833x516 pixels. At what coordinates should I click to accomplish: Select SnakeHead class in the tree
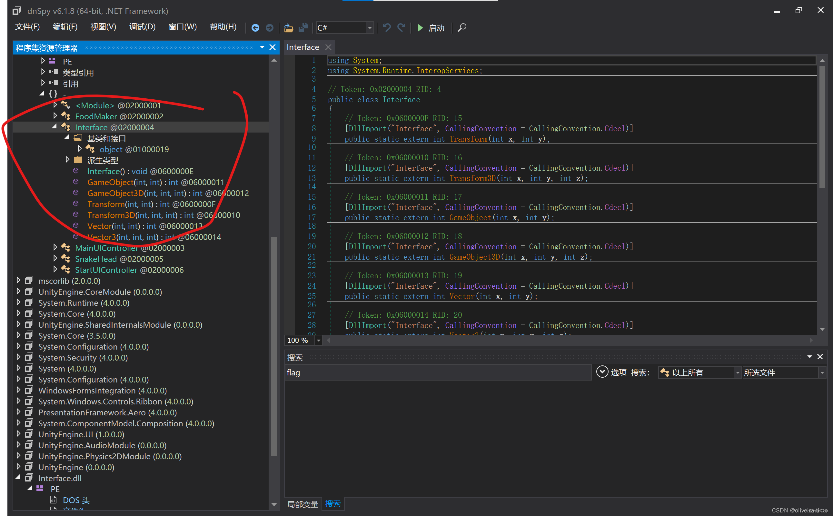(x=95, y=259)
